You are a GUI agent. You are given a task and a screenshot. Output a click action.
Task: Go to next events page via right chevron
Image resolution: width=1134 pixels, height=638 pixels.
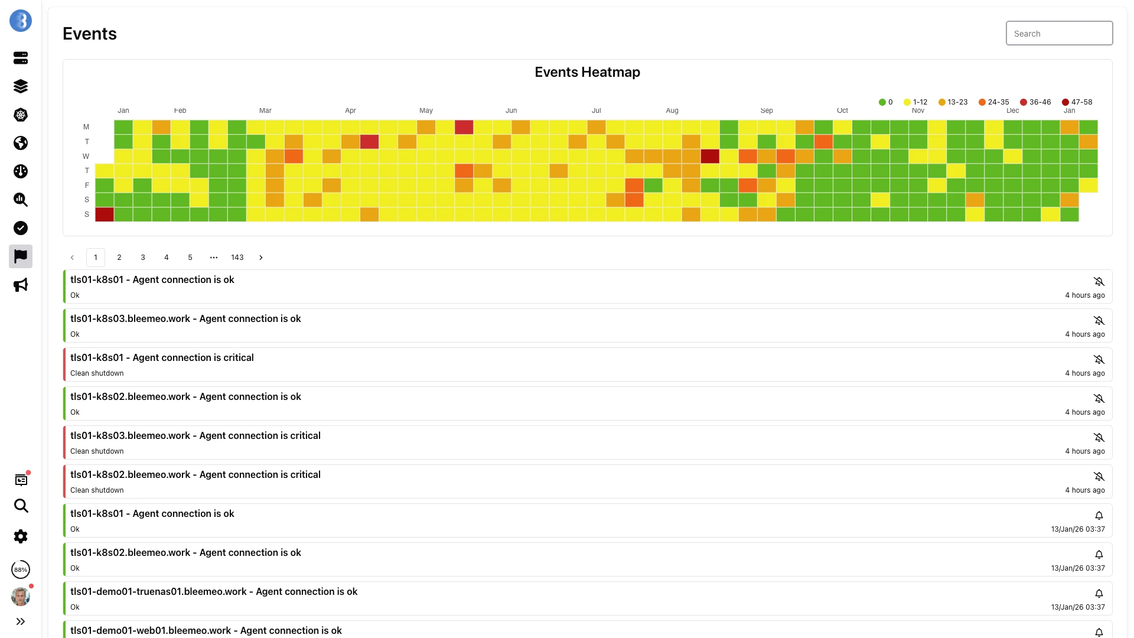260,258
